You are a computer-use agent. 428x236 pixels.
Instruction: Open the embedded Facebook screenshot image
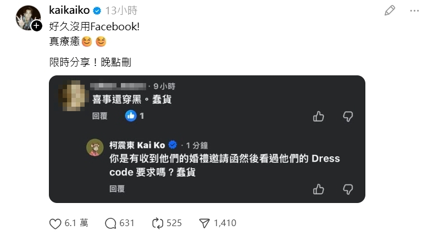click(207, 139)
